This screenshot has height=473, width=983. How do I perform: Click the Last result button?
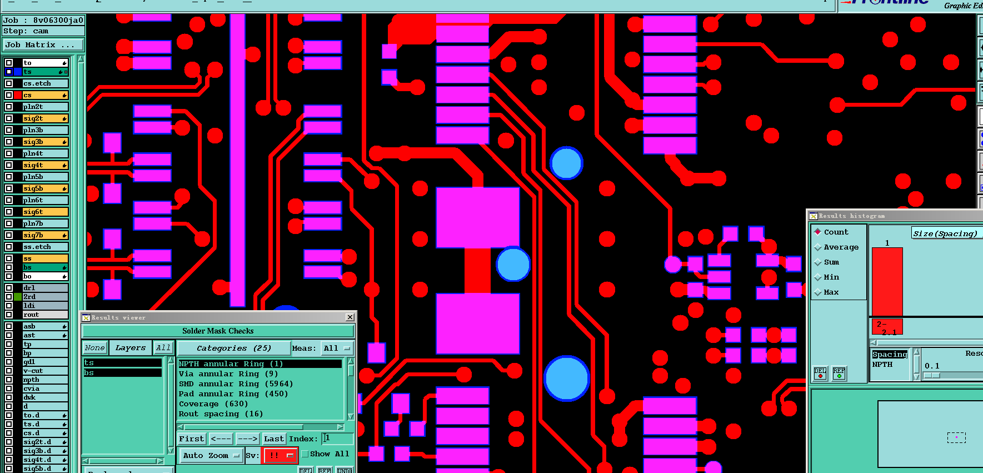274,439
